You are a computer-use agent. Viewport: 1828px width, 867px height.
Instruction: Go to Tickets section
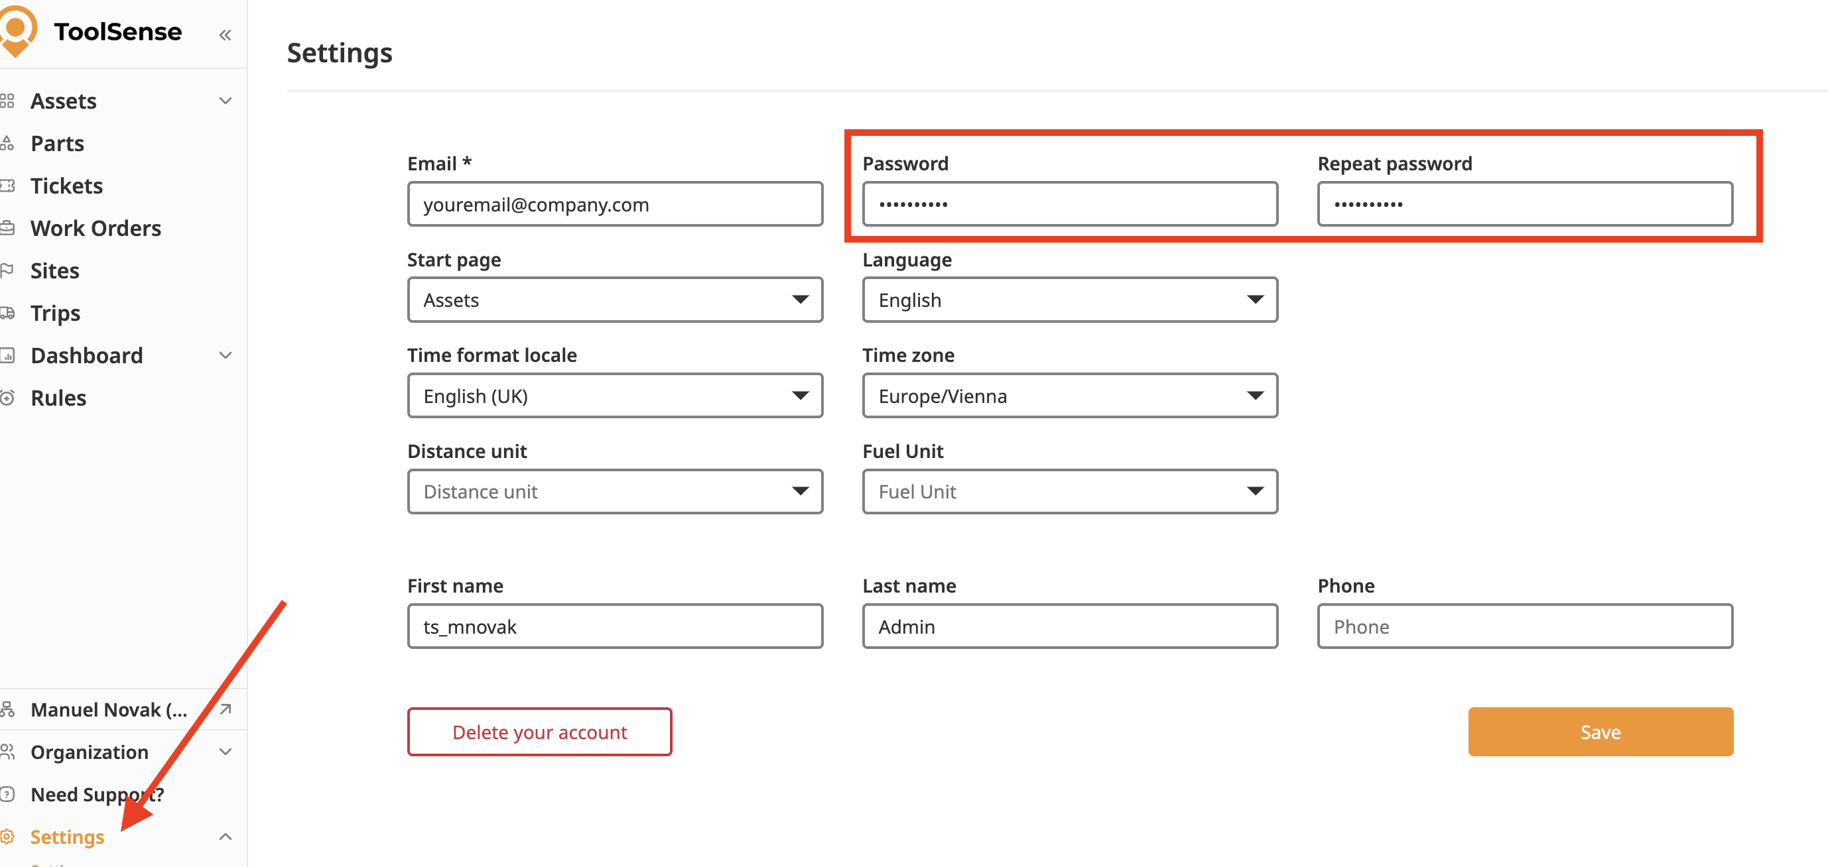67,186
